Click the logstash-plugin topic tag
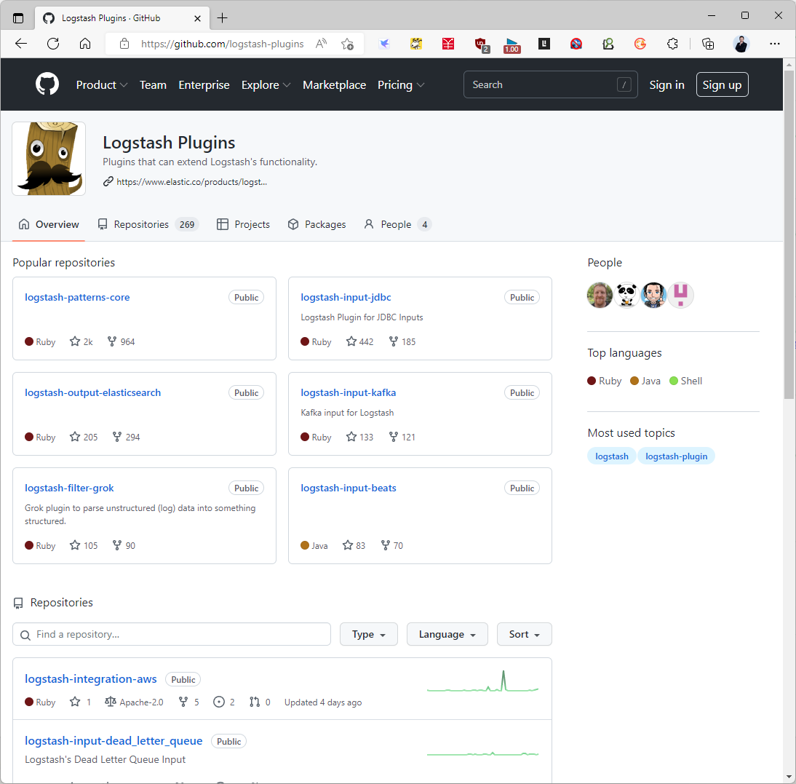The image size is (796, 784). click(x=676, y=456)
